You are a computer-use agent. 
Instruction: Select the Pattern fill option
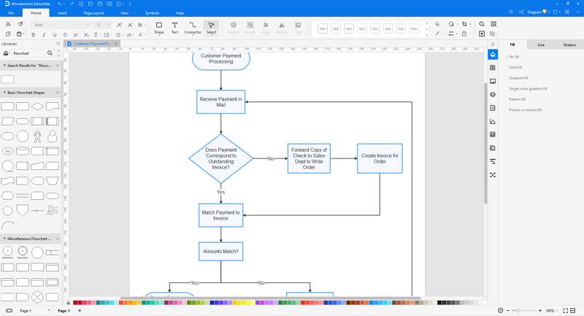pos(515,99)
